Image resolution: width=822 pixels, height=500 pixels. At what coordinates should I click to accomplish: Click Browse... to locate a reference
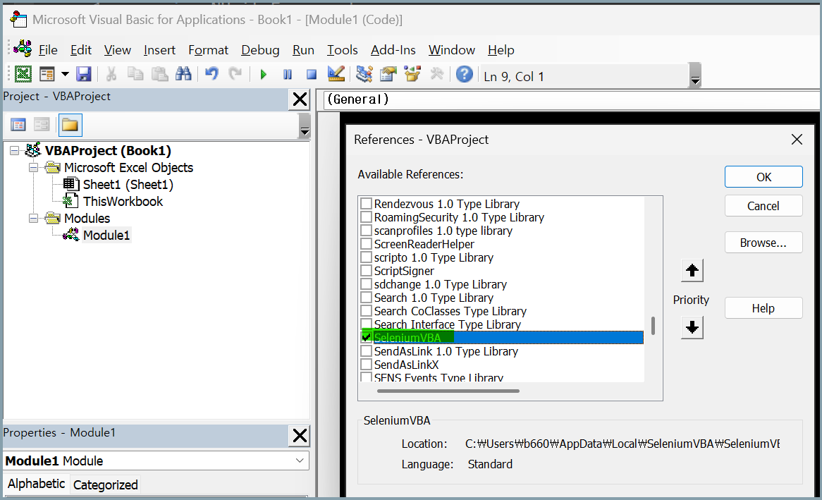coord(763,243)
